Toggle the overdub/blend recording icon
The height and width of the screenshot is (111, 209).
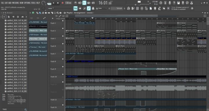[89, 3]
